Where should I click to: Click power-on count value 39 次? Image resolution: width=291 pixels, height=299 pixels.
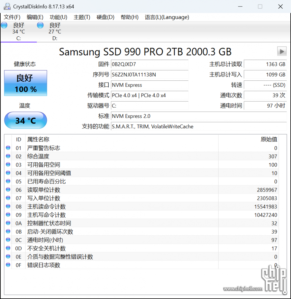click(x=265, y=95)
